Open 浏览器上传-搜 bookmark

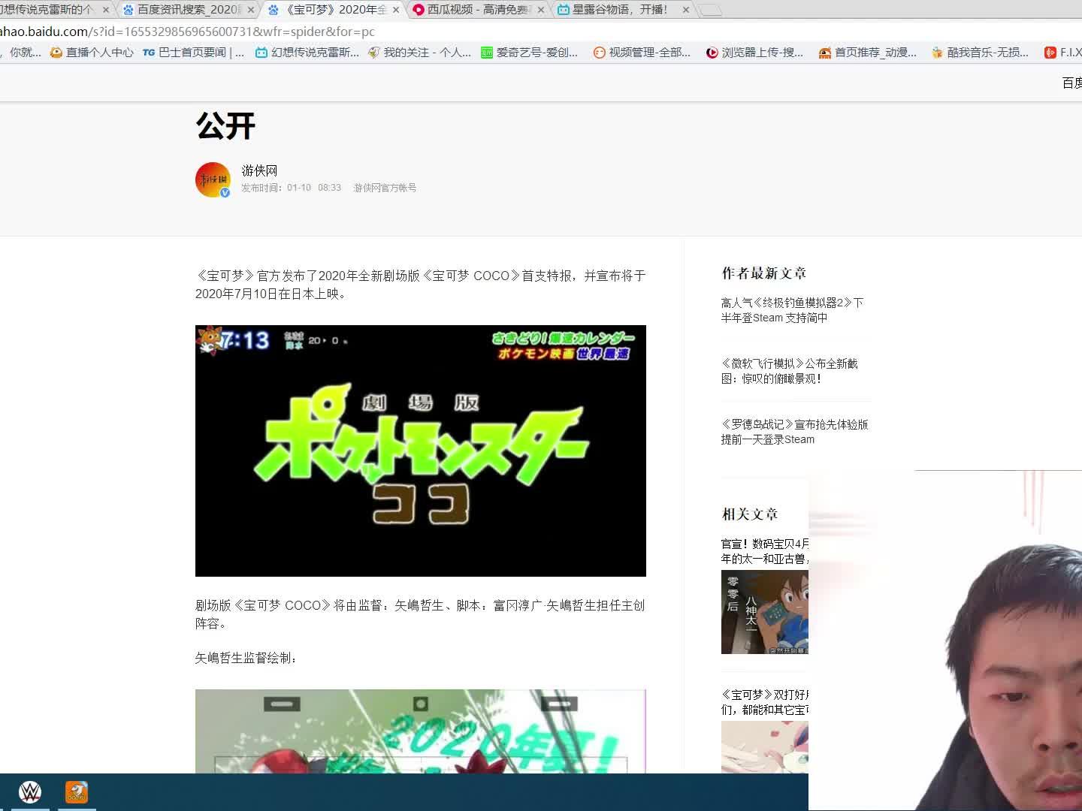[x=754, y=53]
